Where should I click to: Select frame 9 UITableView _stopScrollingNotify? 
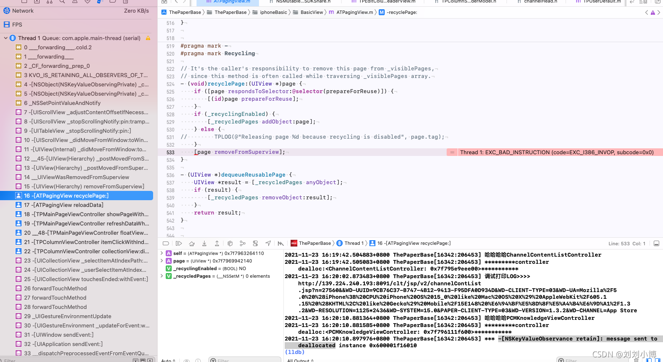point(76,131)
